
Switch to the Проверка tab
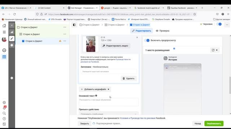(162, 31)
